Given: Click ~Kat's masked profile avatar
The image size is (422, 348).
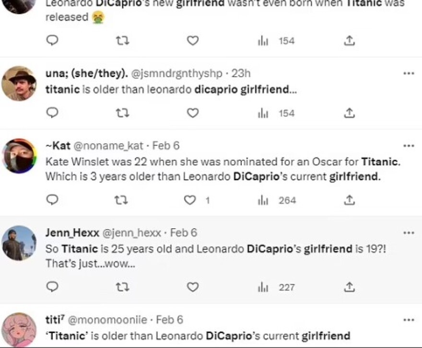Looking at the screenshot, I should 19,156.
